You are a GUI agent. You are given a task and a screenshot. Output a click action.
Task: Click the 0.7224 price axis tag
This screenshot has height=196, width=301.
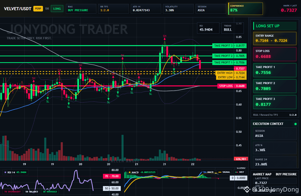coord(240,73)
